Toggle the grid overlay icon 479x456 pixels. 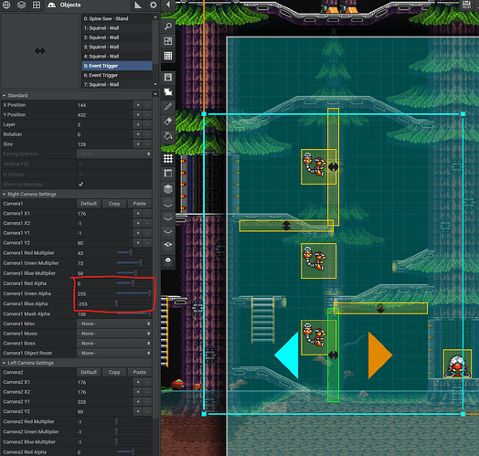(168, 159)
